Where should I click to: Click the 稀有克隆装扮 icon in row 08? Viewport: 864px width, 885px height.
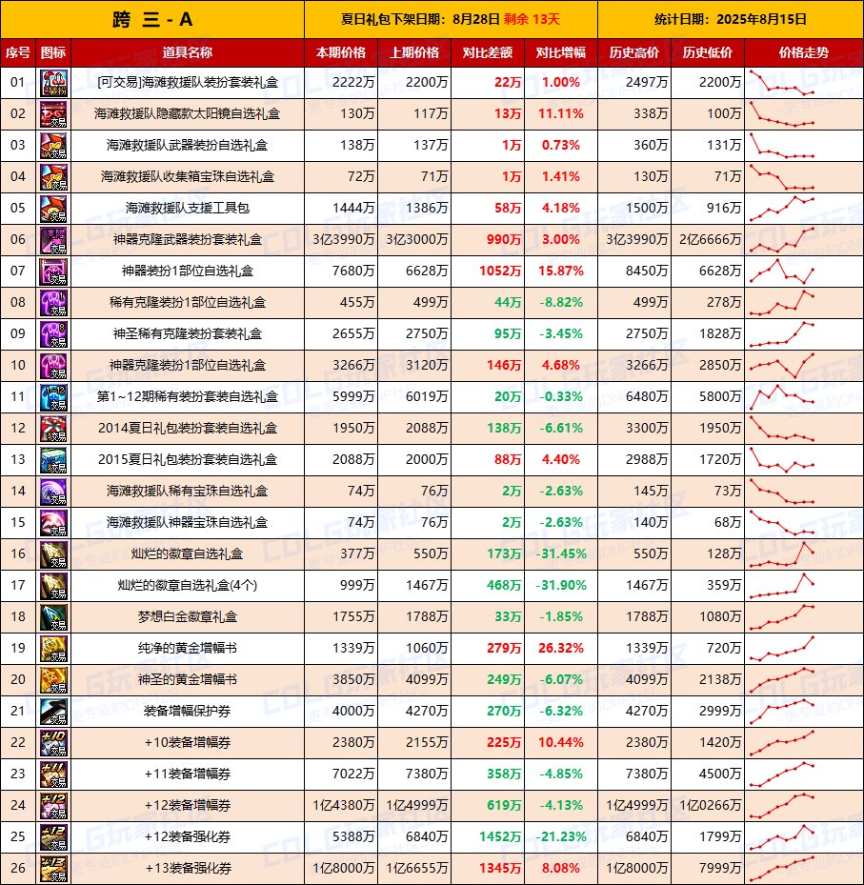pos(53,303)
